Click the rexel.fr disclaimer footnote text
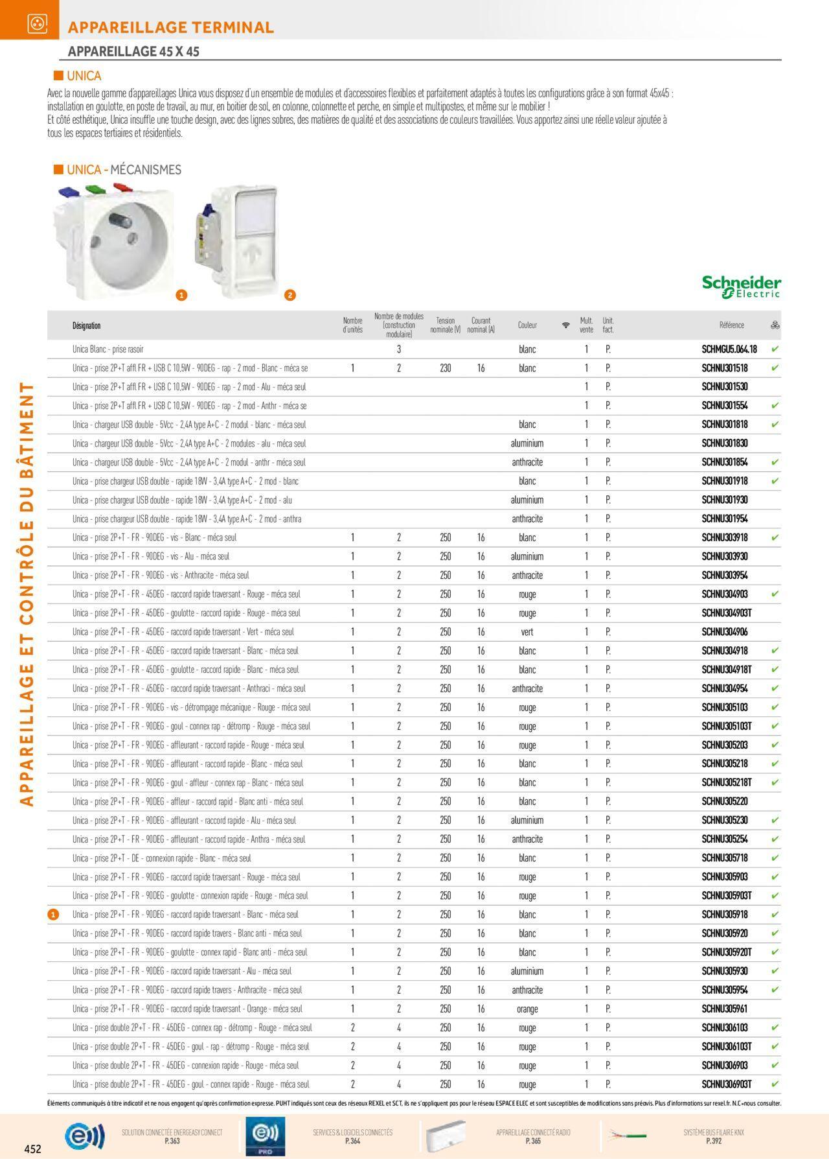Screen dimensions: 829x1159 (x=414, y=1103)
